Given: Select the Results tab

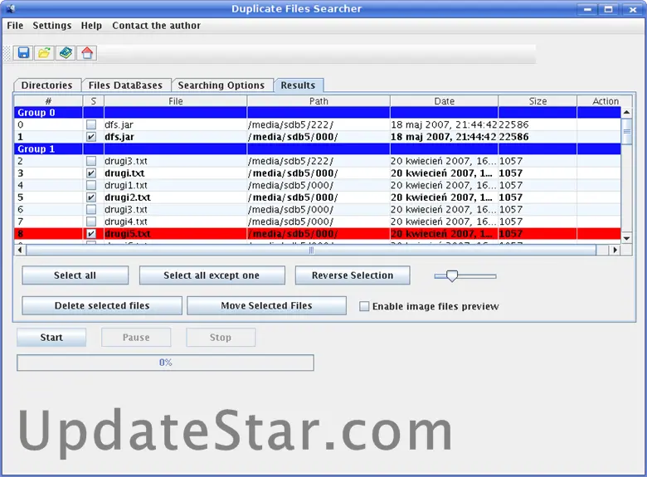Looking at the screenshot, I should 298,85.
